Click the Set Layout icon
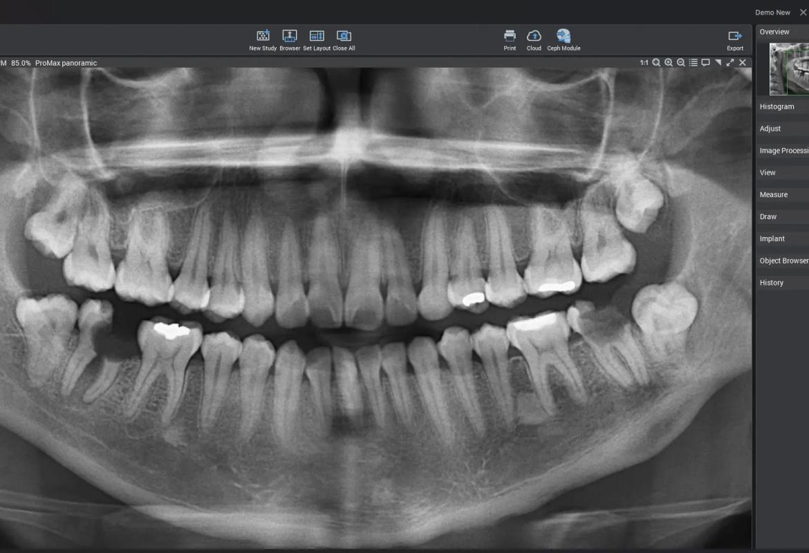The width and height of the screenshot is (809, 553). point(317,35)
